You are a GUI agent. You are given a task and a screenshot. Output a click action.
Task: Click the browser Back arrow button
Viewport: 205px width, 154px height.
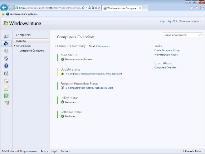click(x=4, y=8)
